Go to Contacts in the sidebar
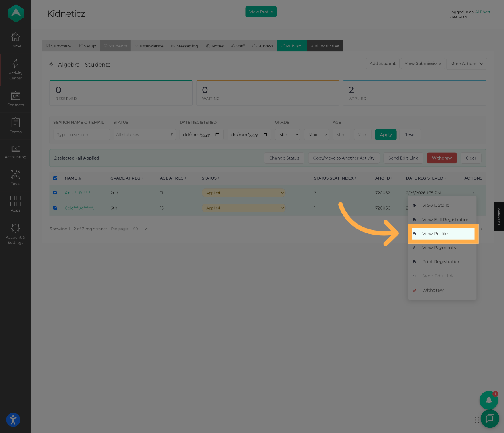The image size is (504, 433). [15, 99]
